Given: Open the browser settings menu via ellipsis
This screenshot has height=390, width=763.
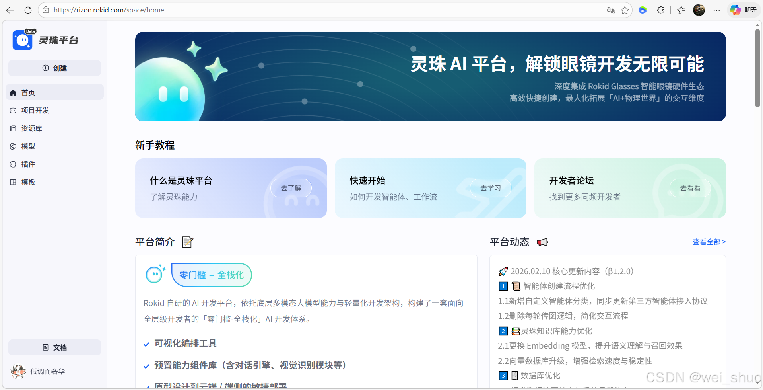Looking at the screenshot, I should tap(717, 10).
